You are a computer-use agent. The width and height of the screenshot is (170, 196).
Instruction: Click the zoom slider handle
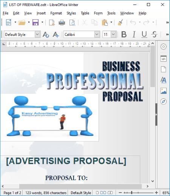131,193
